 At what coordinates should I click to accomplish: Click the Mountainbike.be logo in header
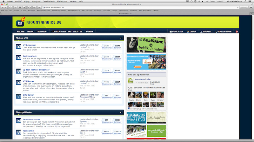pos(39,23)
